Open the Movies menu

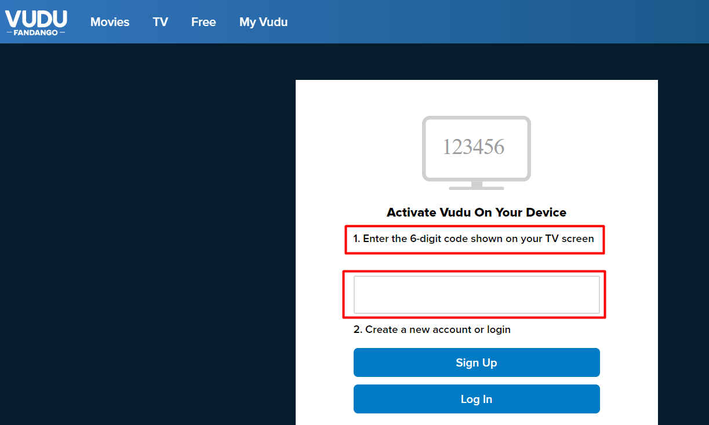pos(110,22)
